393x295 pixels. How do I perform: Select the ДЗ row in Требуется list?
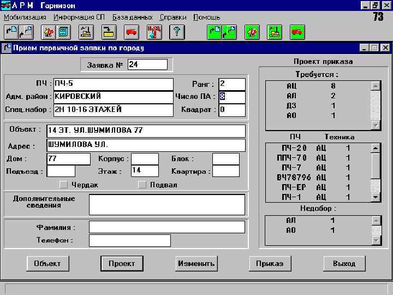point(318,105)
